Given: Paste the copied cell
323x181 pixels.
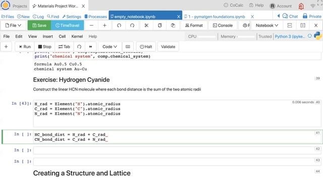Looking at the screenshot, I should (x=173, y=25).
